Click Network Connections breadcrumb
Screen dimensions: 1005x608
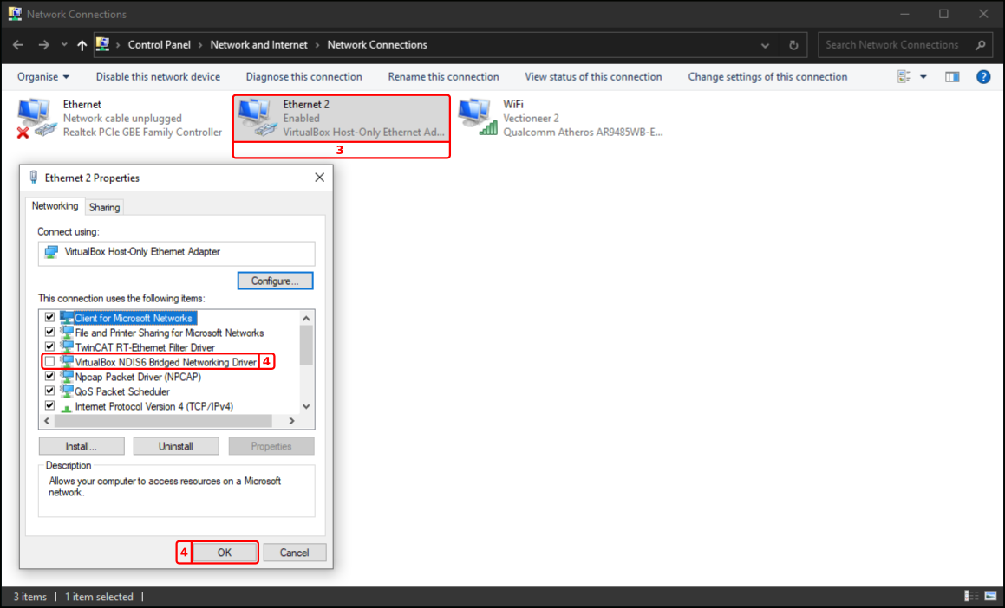click(377, 45)
